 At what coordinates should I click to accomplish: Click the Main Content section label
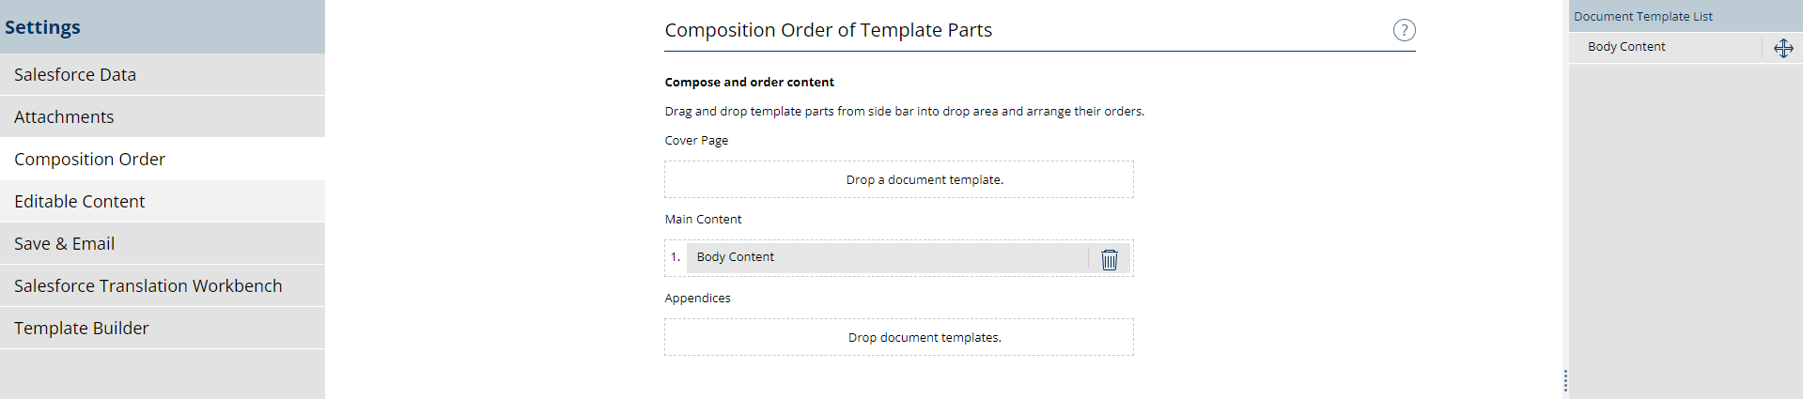703,219
